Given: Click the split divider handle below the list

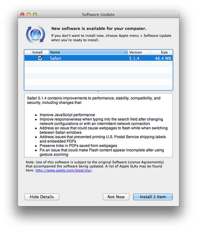Looking at the screenshot, I should [x=98, y=91].
